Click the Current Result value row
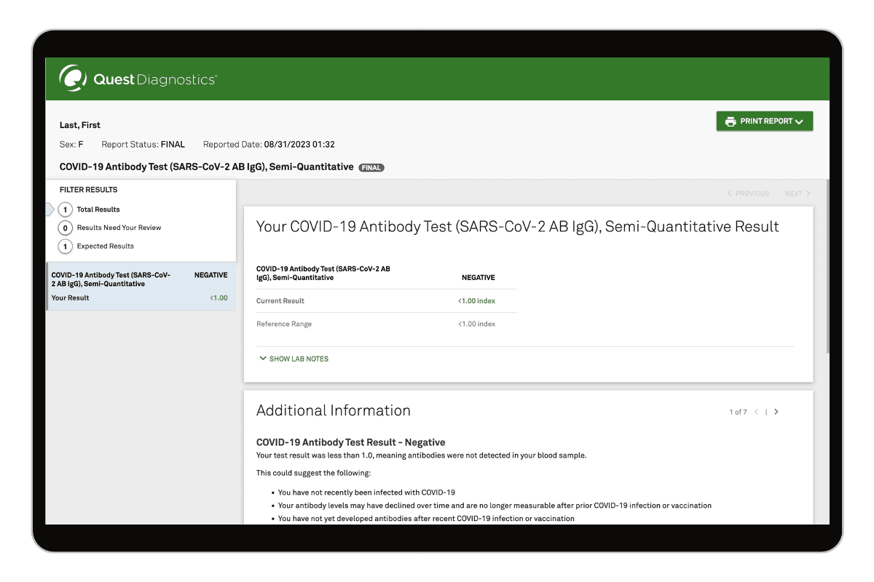874x582 pixels. tap(386, 300)
